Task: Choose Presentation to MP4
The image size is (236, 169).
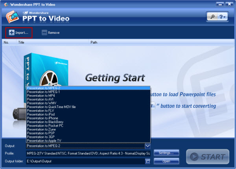Action: pyautogui.click(x=88, y=96)
